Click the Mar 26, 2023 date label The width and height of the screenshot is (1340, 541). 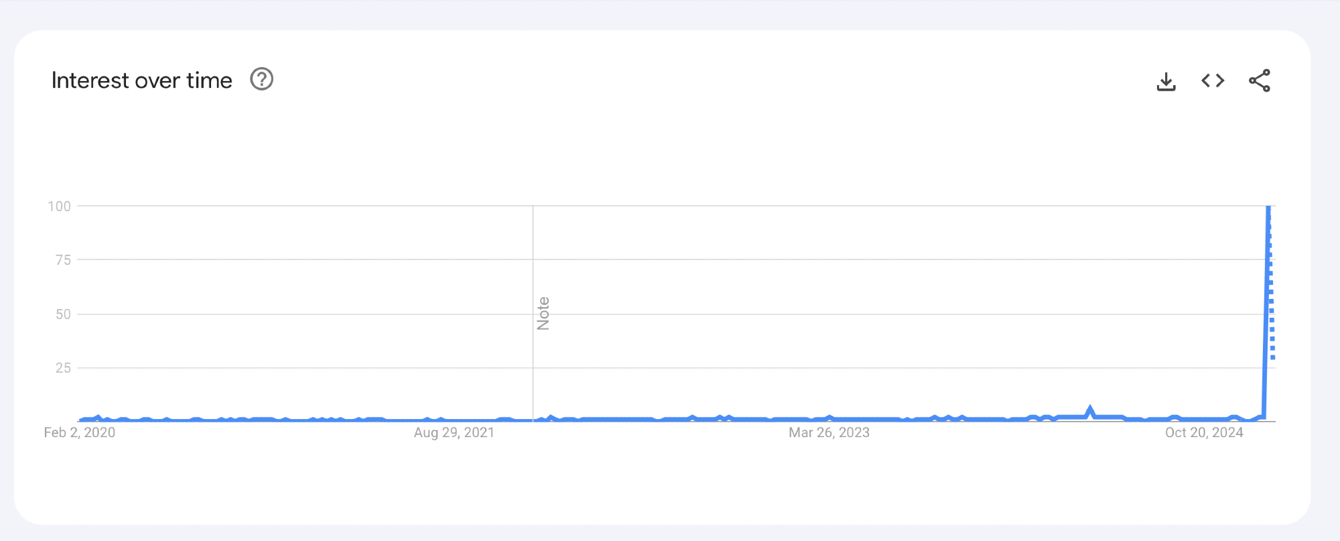point(829,432)
